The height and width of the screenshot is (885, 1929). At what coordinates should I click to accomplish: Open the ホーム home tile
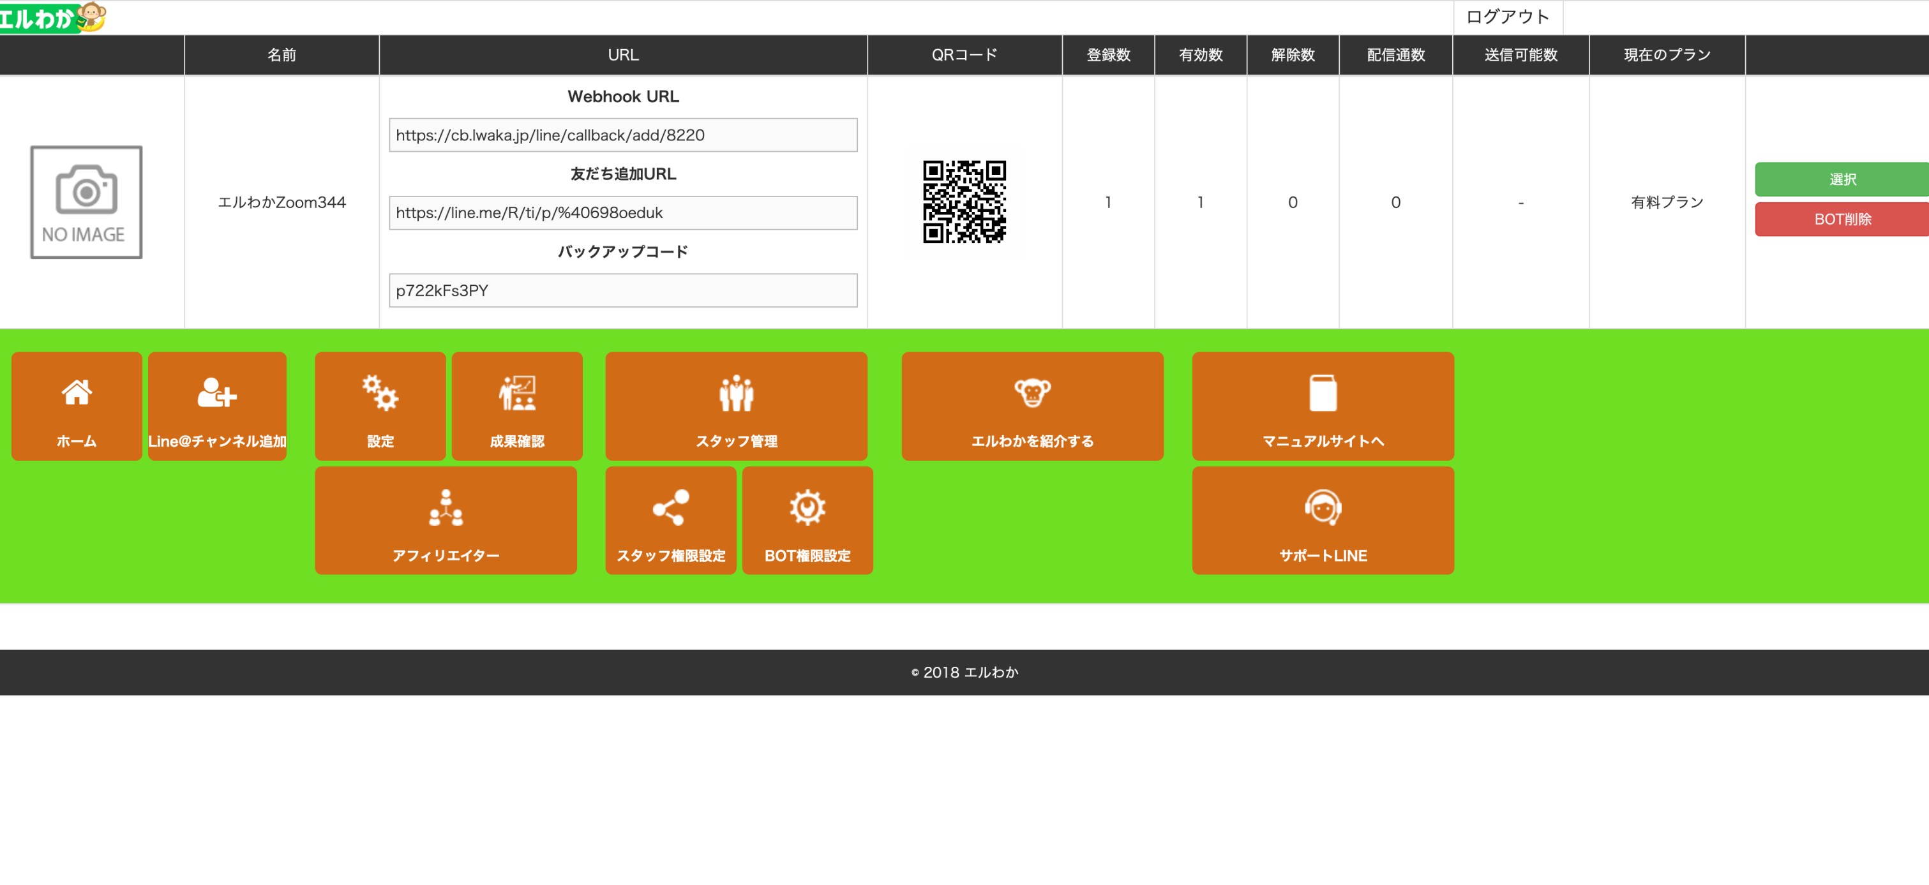(77, 406)
